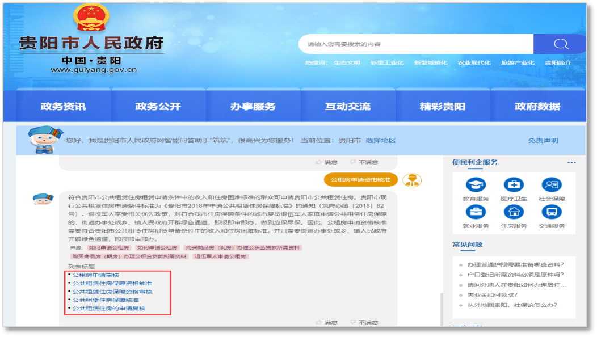Screen dimensions: 597x337
Task: Open 社会保障 service icon
Action: pos(552,185)
